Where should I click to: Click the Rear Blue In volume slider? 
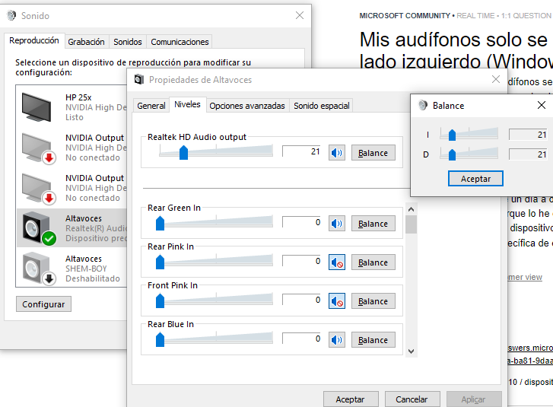[216, 339]
